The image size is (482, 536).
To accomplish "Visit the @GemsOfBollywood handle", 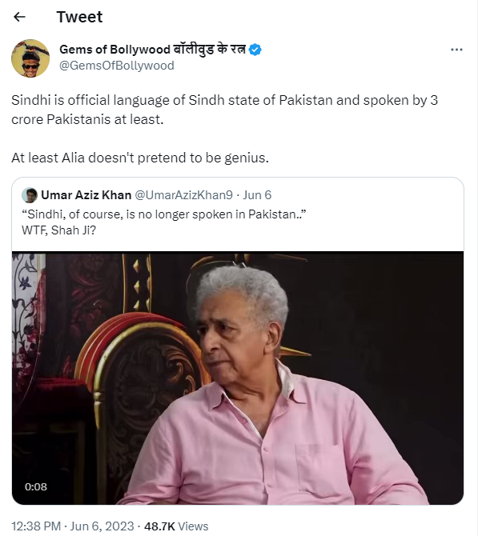I will tap(116, 66).
